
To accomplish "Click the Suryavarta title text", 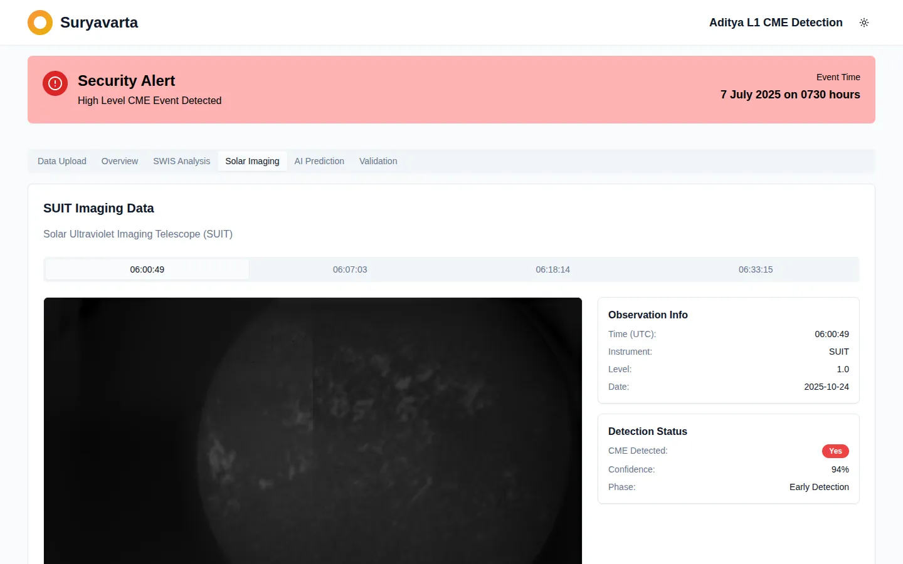I will 99,23.
